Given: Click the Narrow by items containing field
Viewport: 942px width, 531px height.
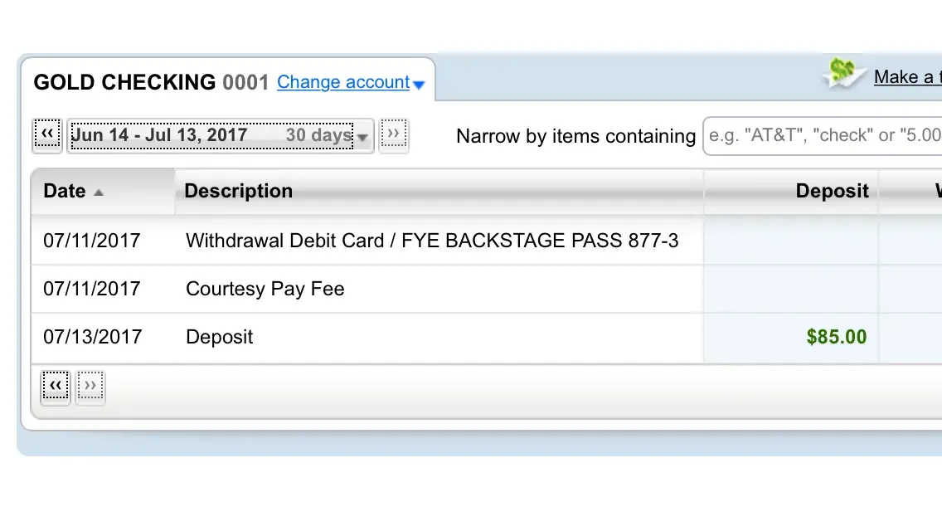Looking at the screenshot, I should coord(821,136).
